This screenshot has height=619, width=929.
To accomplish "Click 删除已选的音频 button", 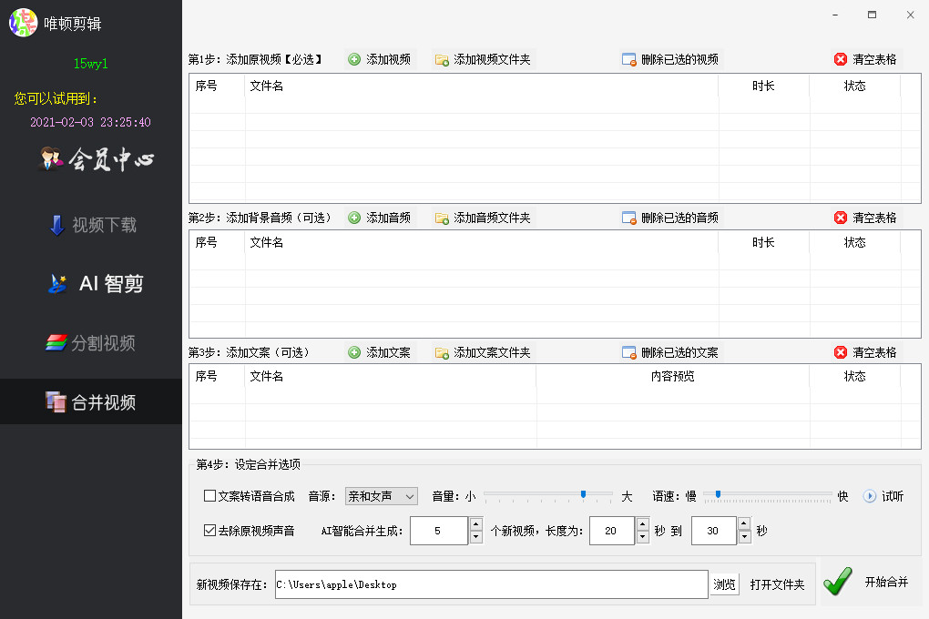I will click(670, 218).
